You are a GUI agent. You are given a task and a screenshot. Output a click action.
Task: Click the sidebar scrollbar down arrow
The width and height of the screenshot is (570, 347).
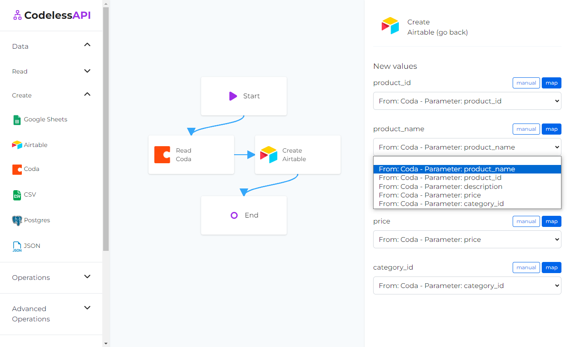106,343
